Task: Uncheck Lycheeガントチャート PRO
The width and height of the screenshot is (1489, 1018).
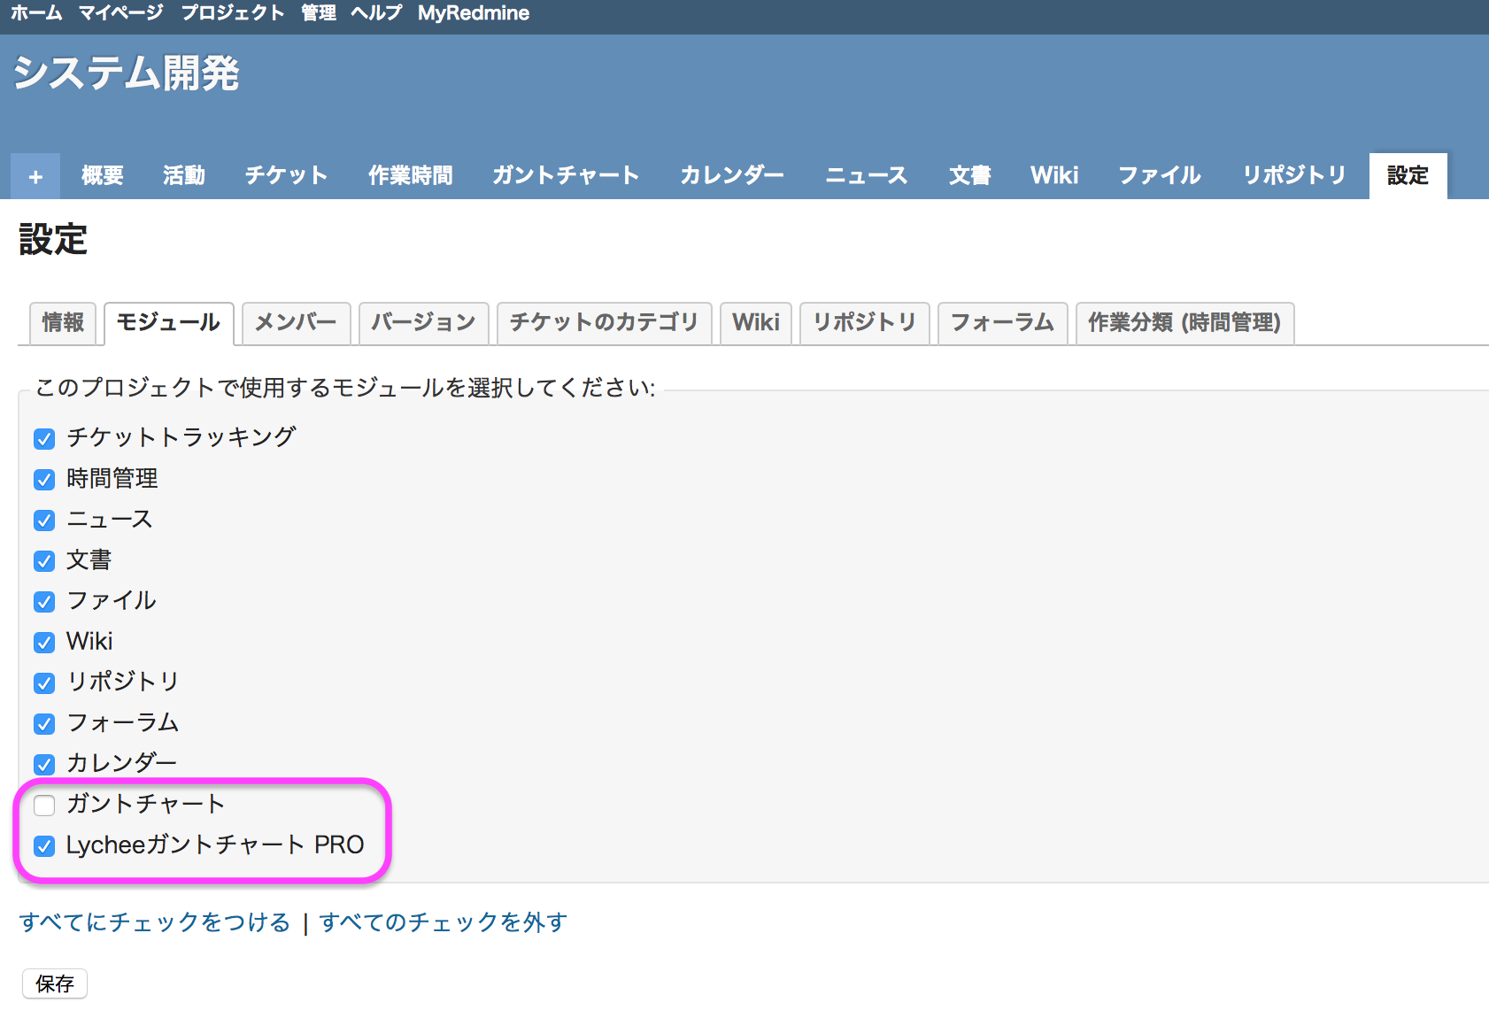Action: (43, 845)
